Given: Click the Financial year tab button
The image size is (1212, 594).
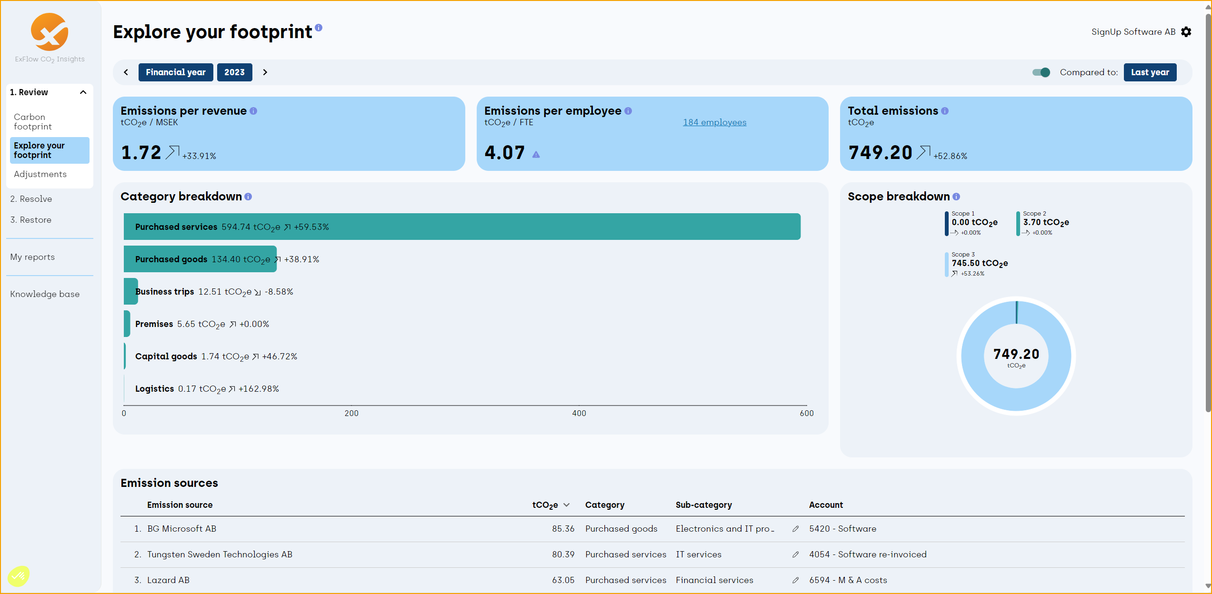Looking at the screenshot, I should pyautogui.click(x=176, y=72).
